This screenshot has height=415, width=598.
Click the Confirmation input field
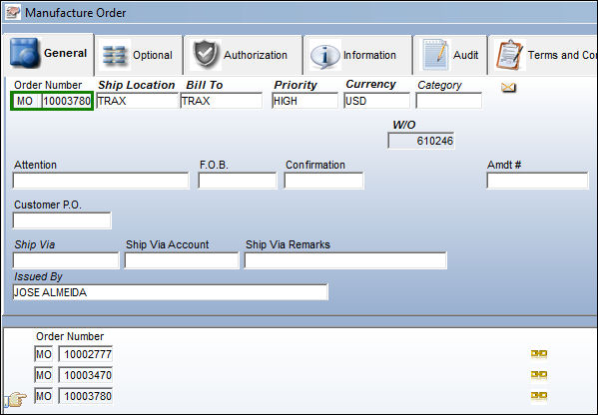click(x=324, y=181)
